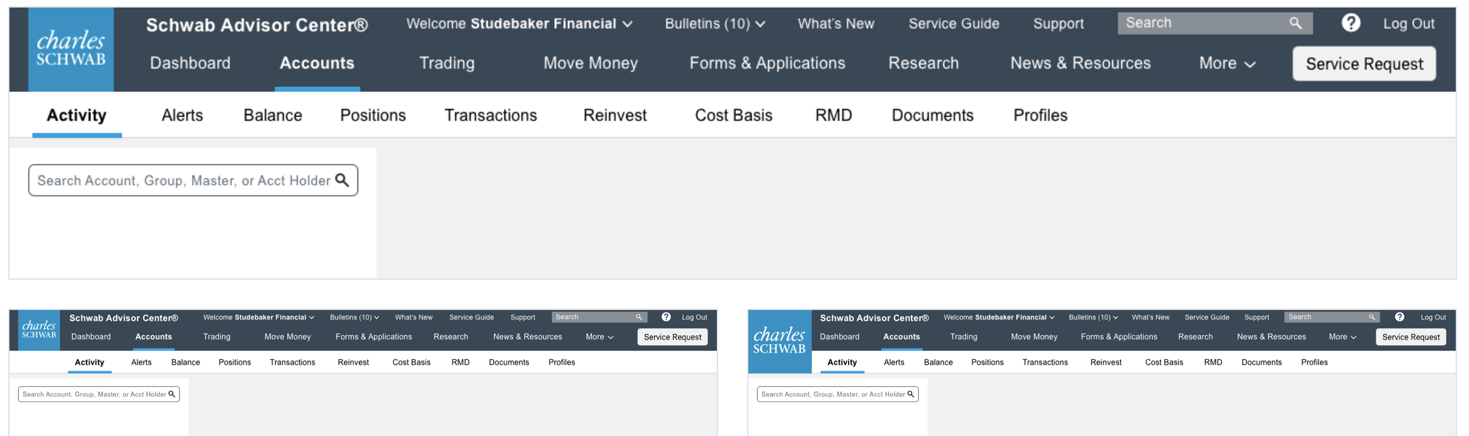The height and width of the screenshot is (436, 1469).
Task: Open What's New link in large top header
Action: [836, 24]
